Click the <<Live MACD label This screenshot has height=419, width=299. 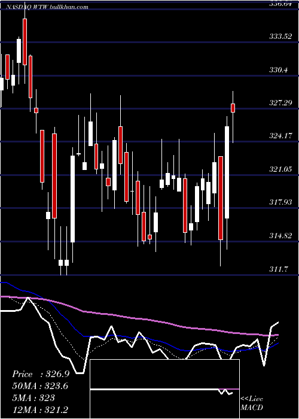pos(252,403)
